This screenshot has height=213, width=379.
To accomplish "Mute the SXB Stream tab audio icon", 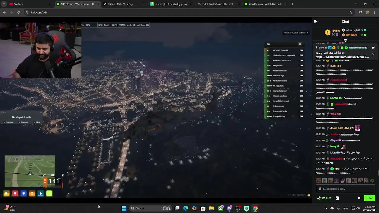I will tap(93, 4).
